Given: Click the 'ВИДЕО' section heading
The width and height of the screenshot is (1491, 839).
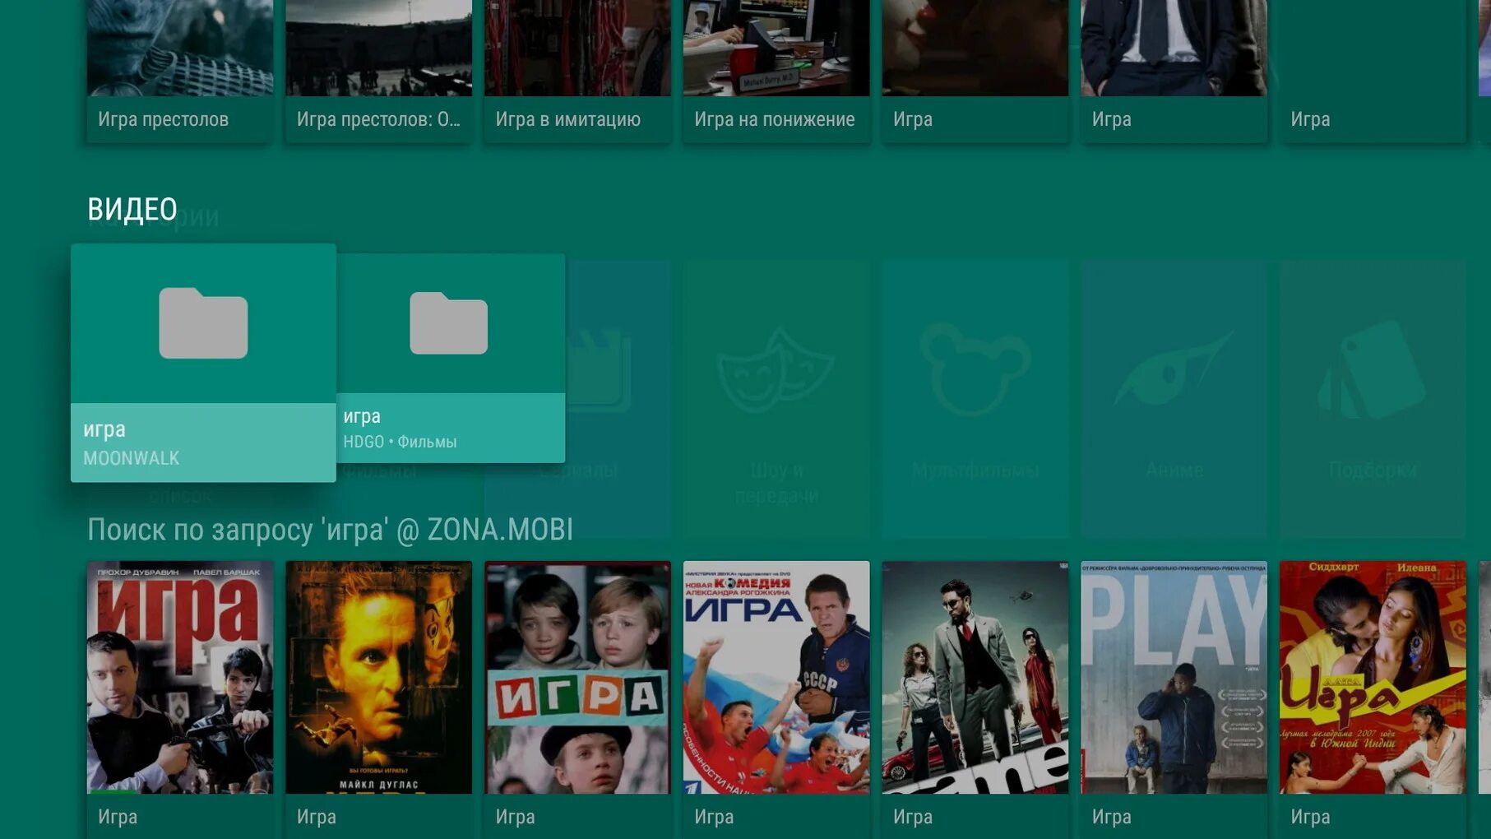Looking at the screenshot, I should tap(132, 210).
